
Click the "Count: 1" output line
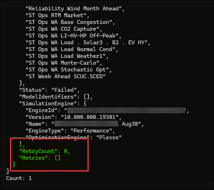(19, 178)
